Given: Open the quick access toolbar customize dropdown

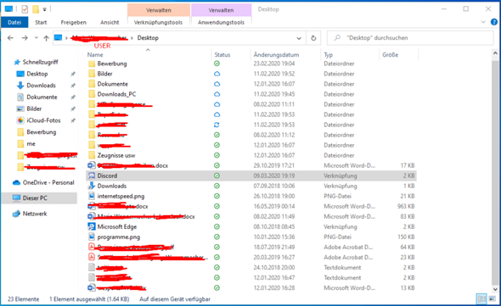Looking at the screenshot, I should coord(44,9).
